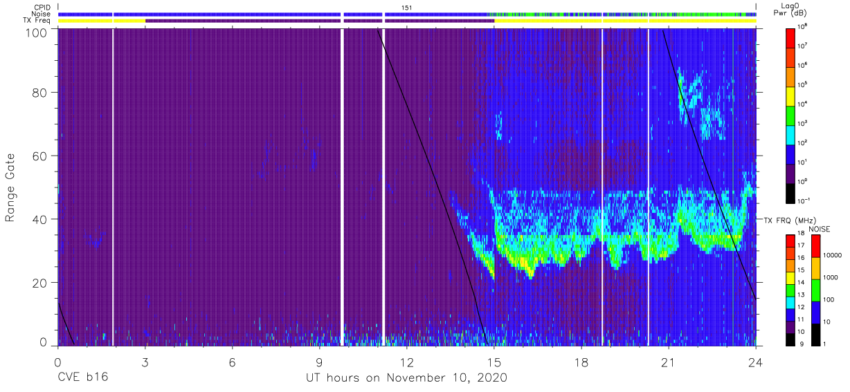Viewport: 850px width, 392px height.
Task: Click the white data gap near 11 UT
Action: [383, 187]
